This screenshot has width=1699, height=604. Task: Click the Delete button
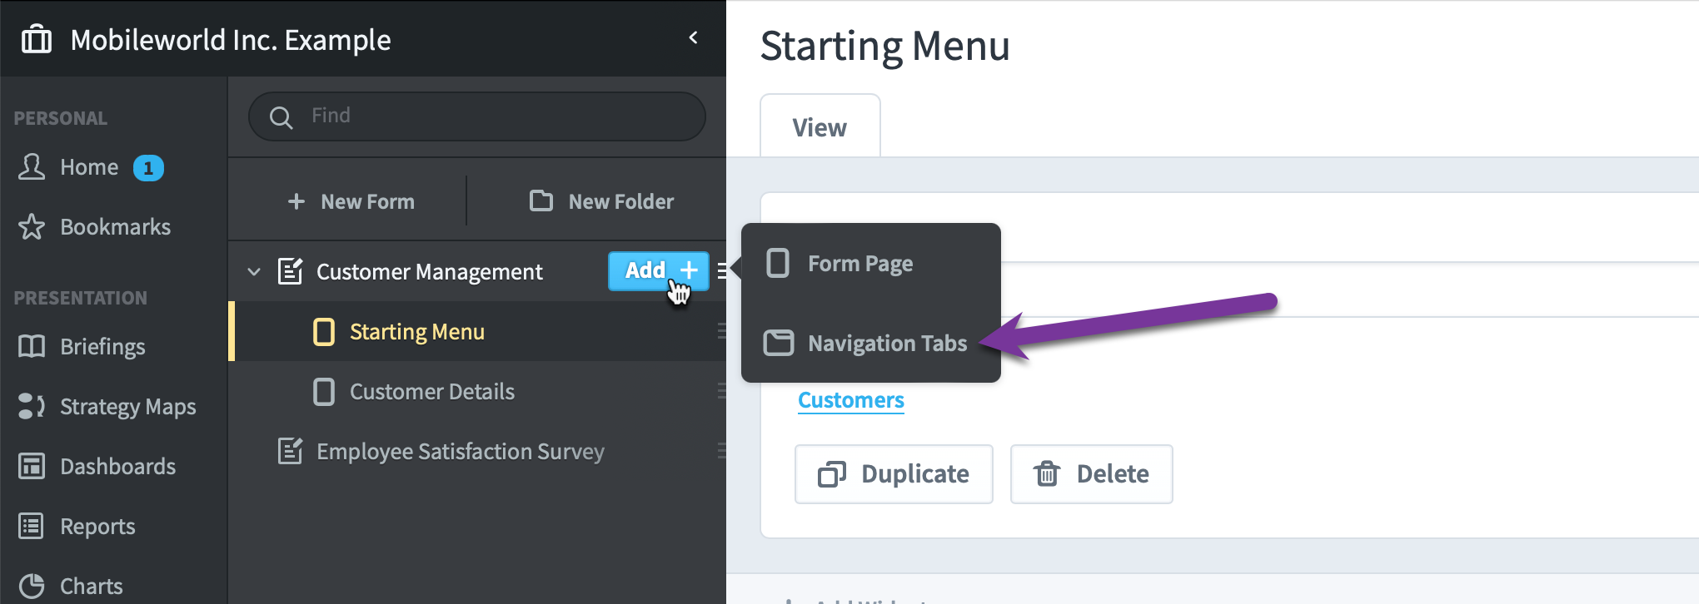point(1091,473)
